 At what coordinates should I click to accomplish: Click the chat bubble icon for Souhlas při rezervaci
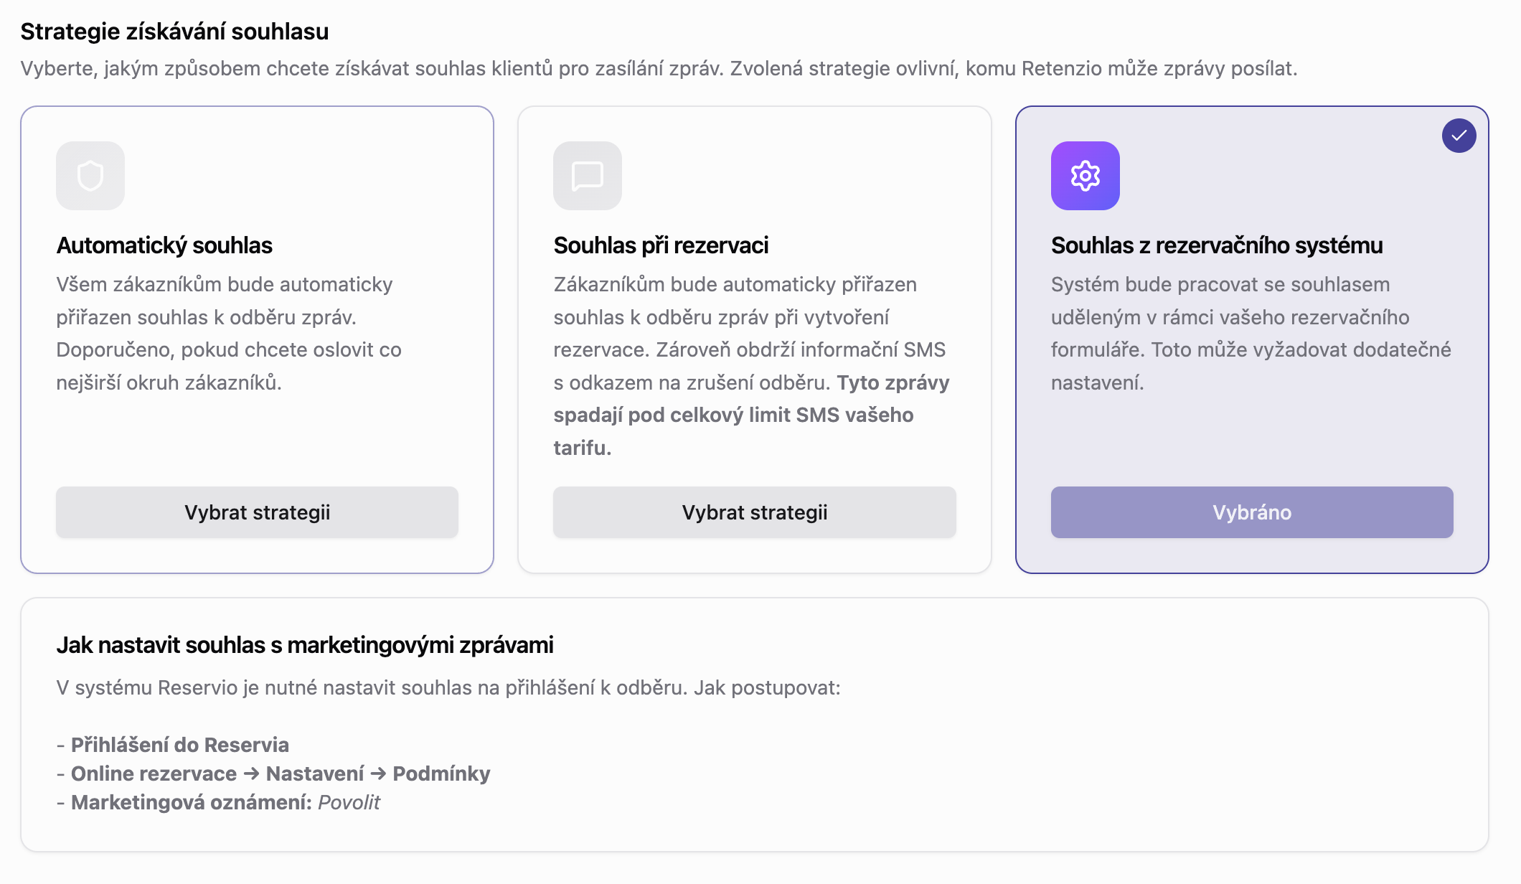(587, 176)
